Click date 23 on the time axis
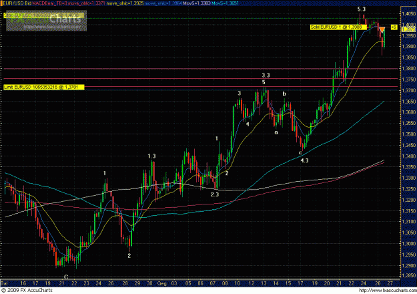 87,283
